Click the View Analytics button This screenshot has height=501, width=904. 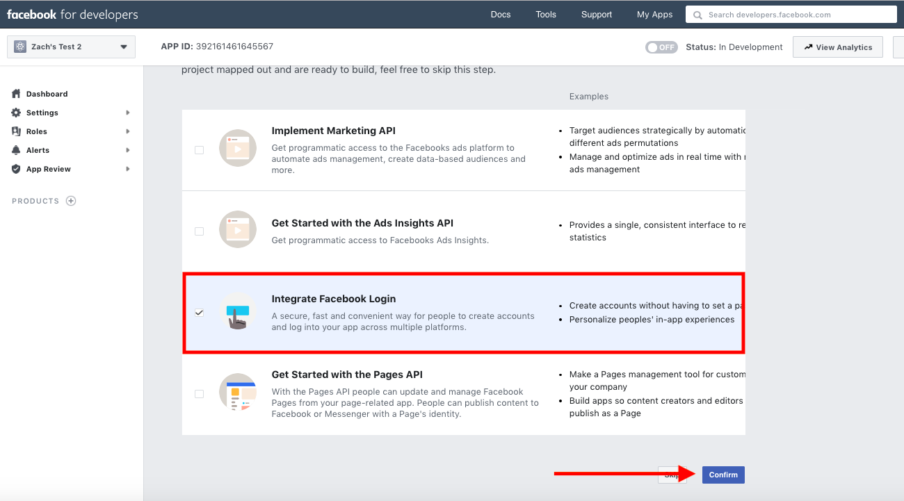pos(838,47)
